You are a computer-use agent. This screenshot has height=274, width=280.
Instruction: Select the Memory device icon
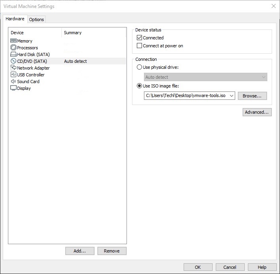13,41
